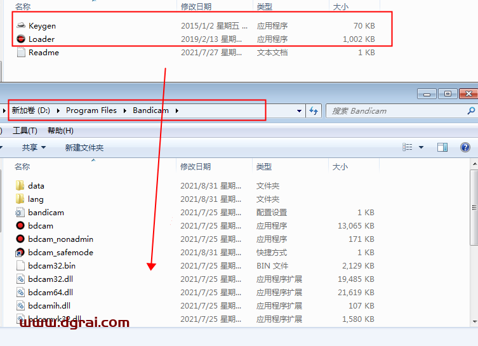Sort by 类型 column in Bandicam window
Screen dimensions: 478x346
(x=264, y=167)
